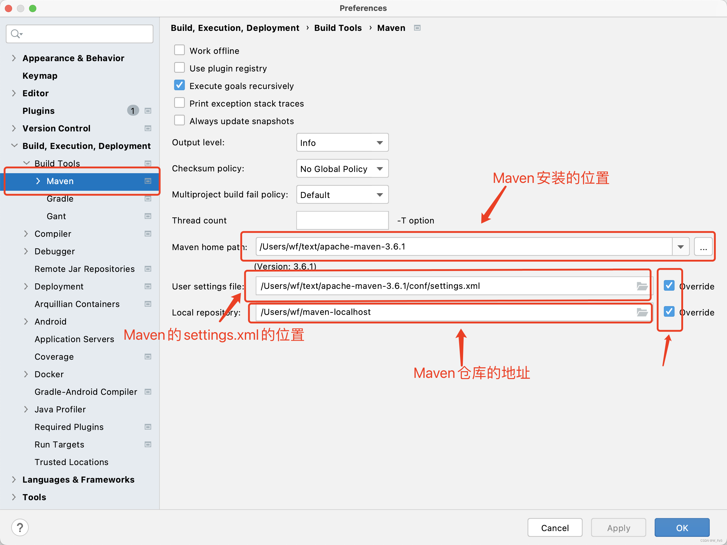Click folder icon in User settings file field
The height and width of the screenshot is (545, 727).
coord(642,286)
